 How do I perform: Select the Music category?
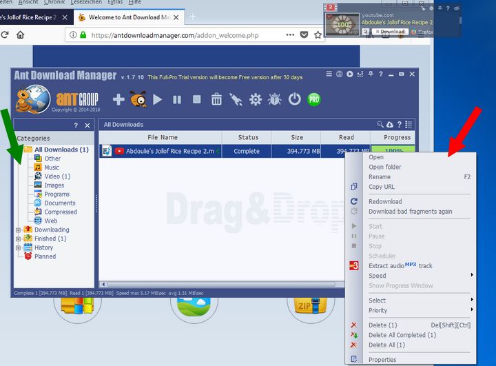(x=52, y=167)
